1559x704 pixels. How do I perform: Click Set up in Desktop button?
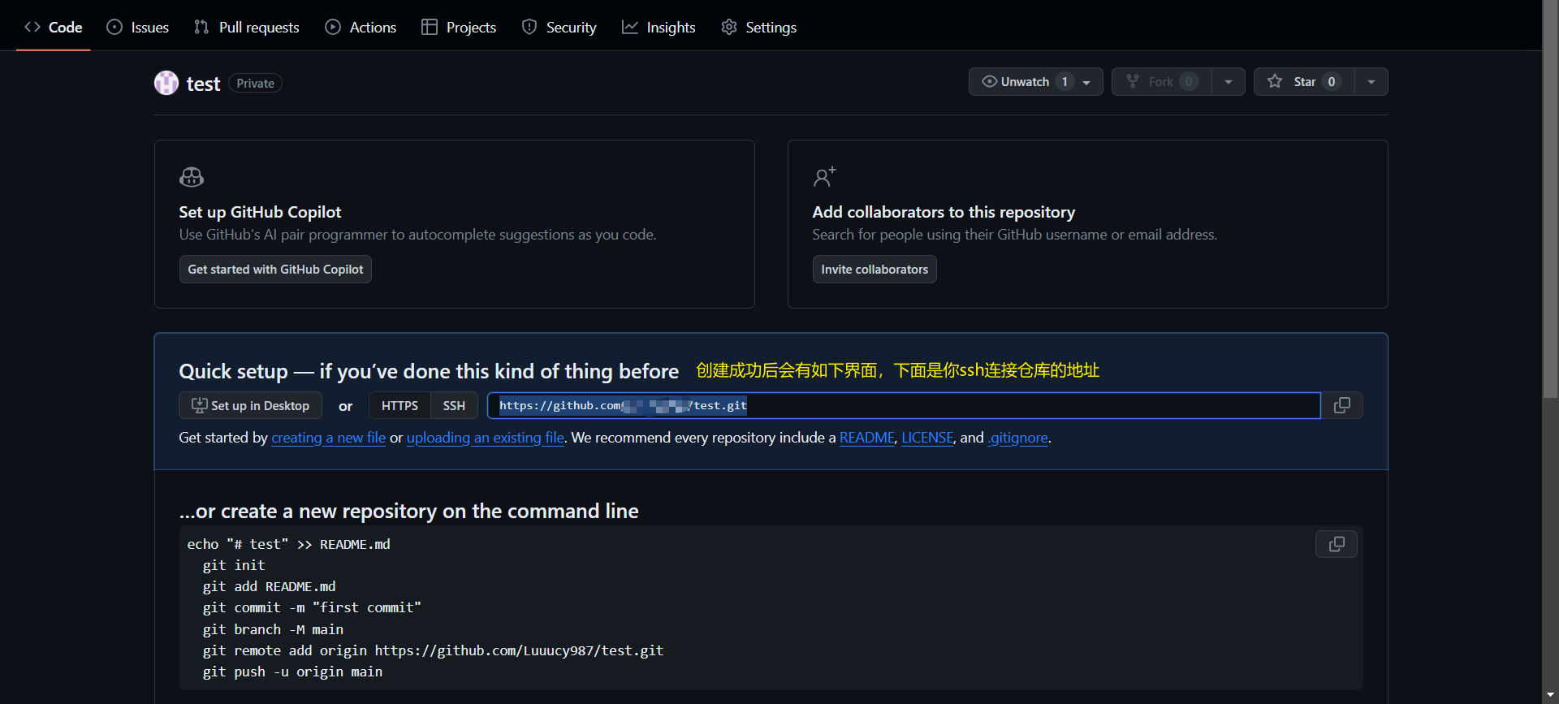coord(250,405)
